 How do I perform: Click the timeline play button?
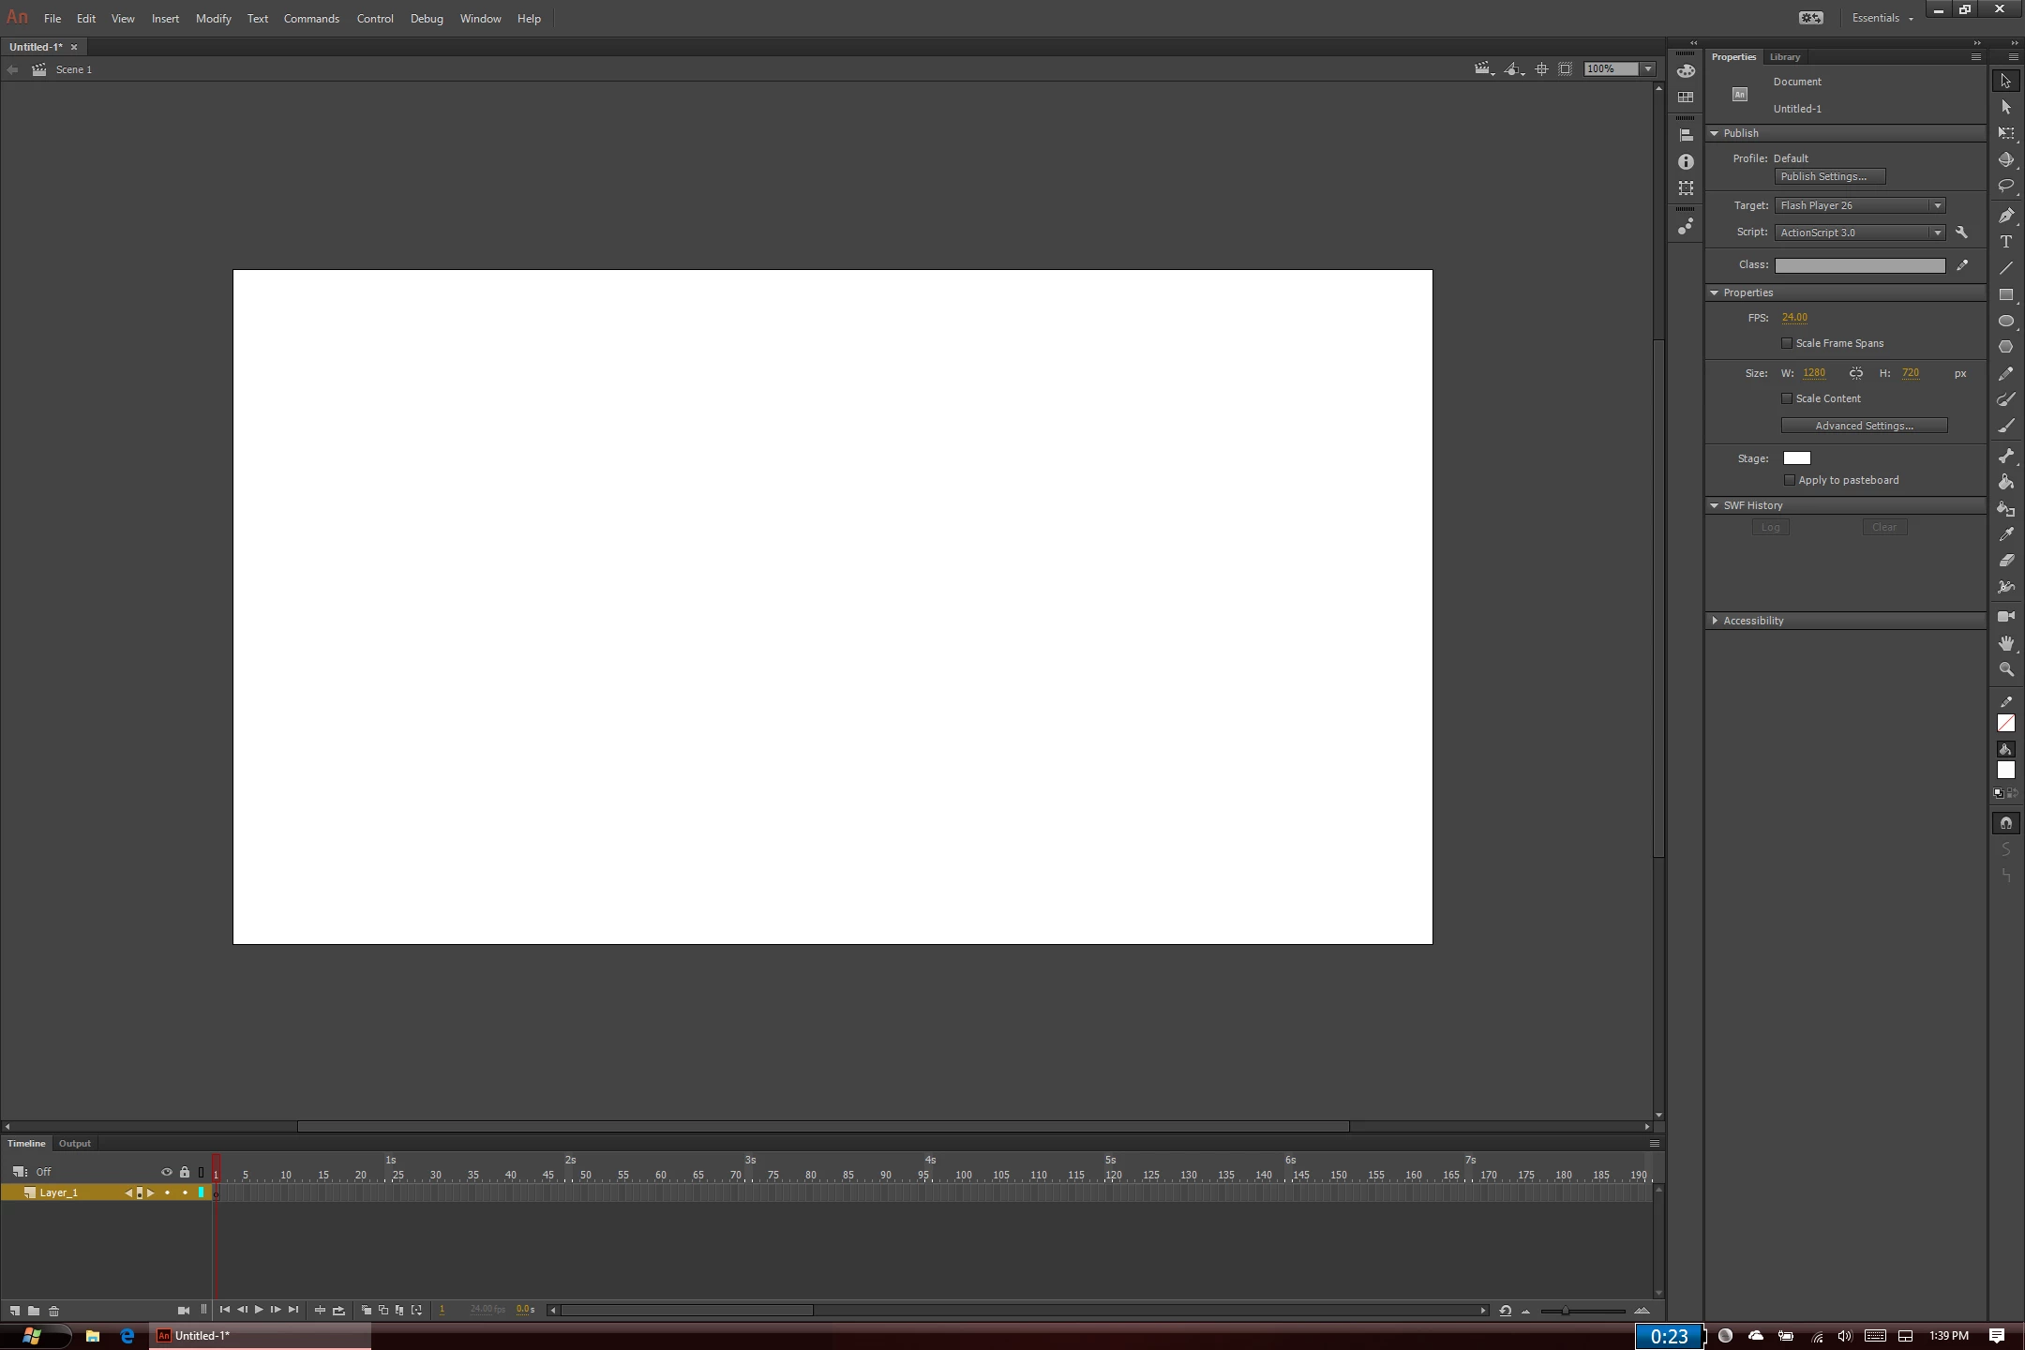tap(259, 1310)
